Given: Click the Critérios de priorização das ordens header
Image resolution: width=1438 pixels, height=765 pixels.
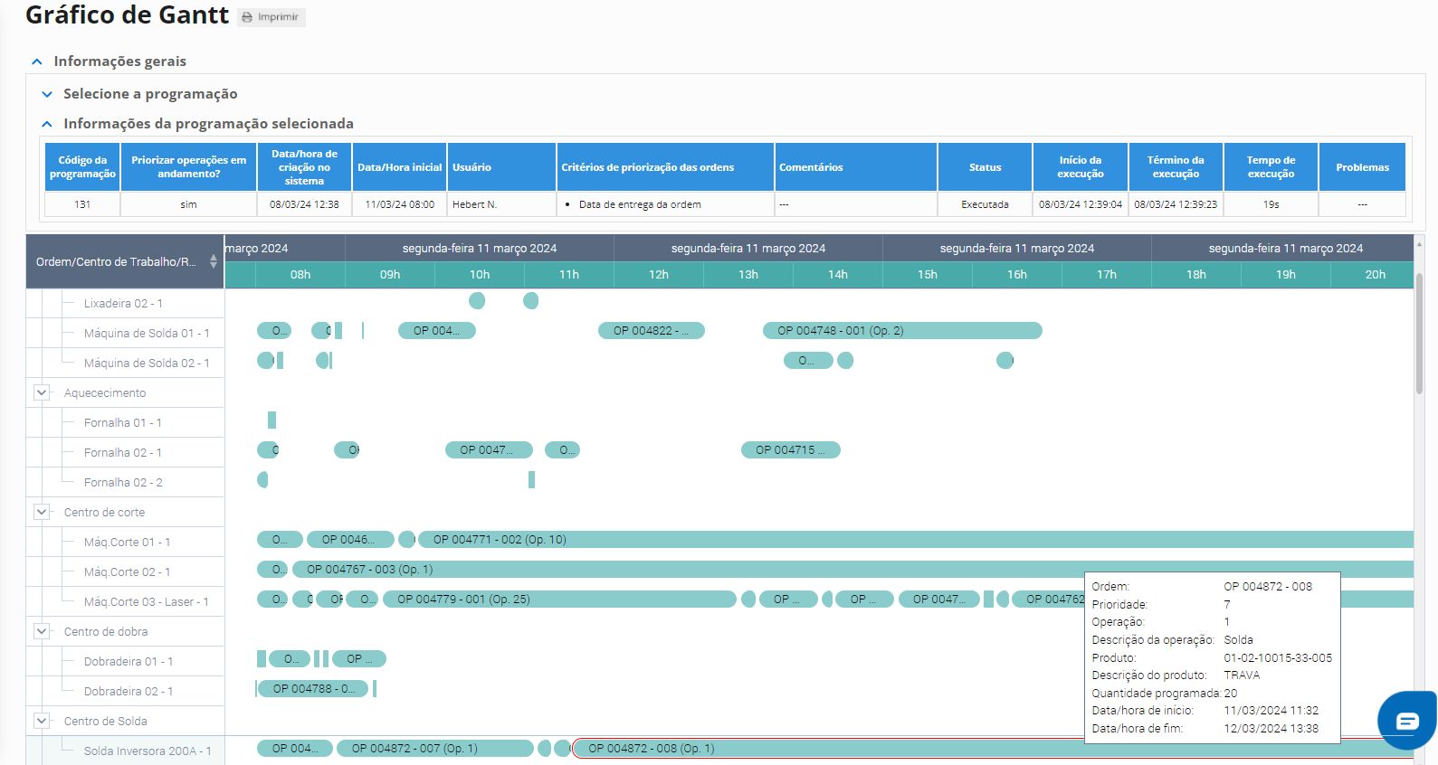Looking at the screenshot, I should point(665,167).
